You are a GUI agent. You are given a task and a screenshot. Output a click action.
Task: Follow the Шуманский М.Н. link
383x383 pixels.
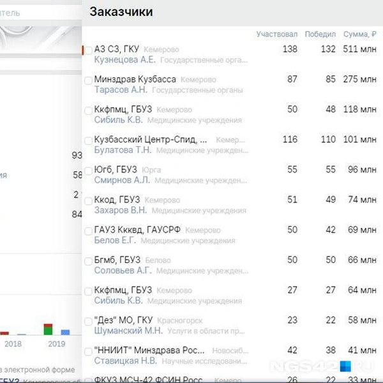[128, 331]
